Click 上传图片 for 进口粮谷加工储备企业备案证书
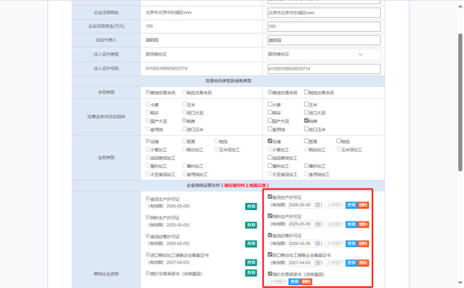 tap(334, 263)
